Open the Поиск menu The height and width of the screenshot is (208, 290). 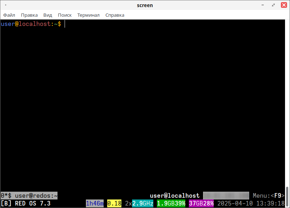click(65, 15)
